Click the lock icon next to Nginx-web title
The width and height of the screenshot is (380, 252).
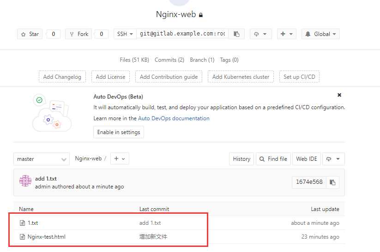tap(201, 15)
